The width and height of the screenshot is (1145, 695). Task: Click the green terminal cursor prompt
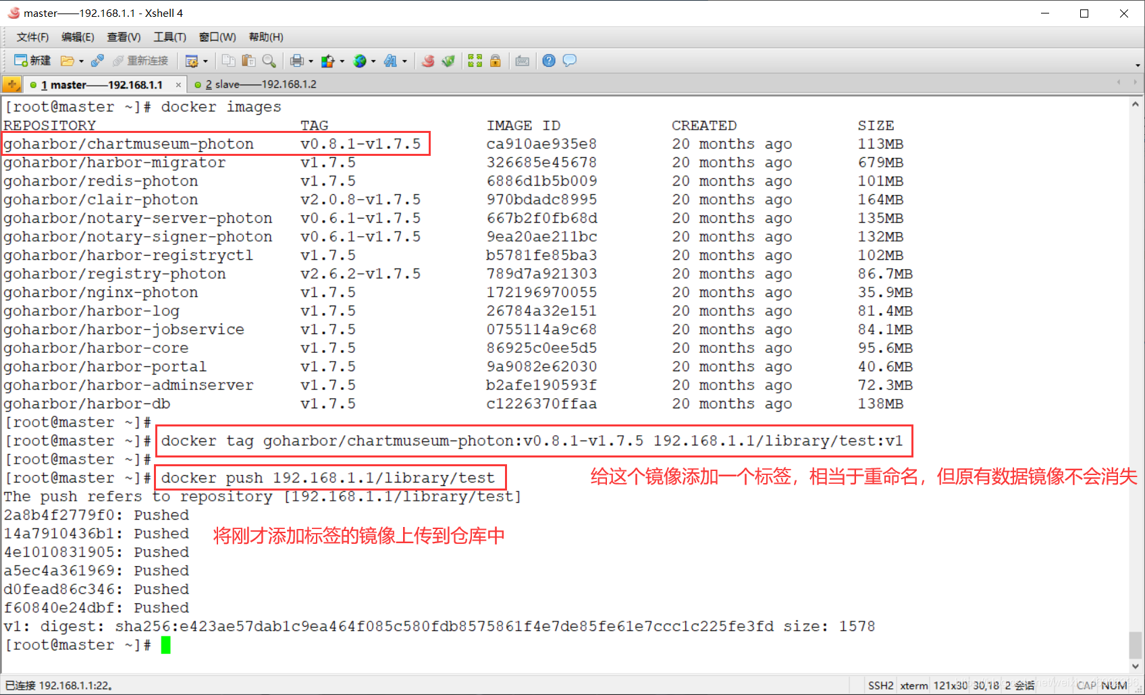(x=165, y=646)
